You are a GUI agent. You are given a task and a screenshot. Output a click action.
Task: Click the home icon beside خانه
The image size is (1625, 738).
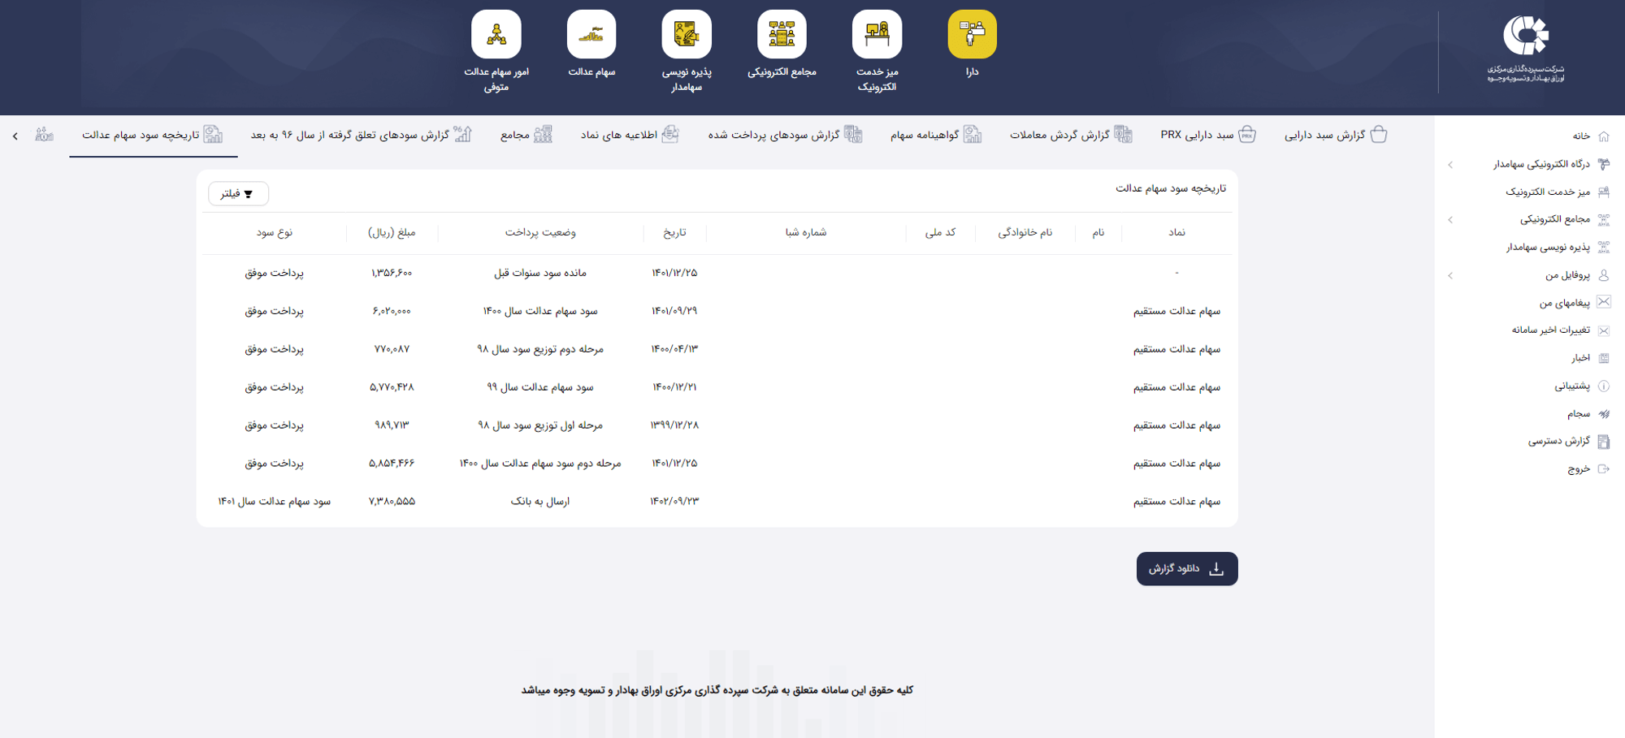[x=1604, y=136]
